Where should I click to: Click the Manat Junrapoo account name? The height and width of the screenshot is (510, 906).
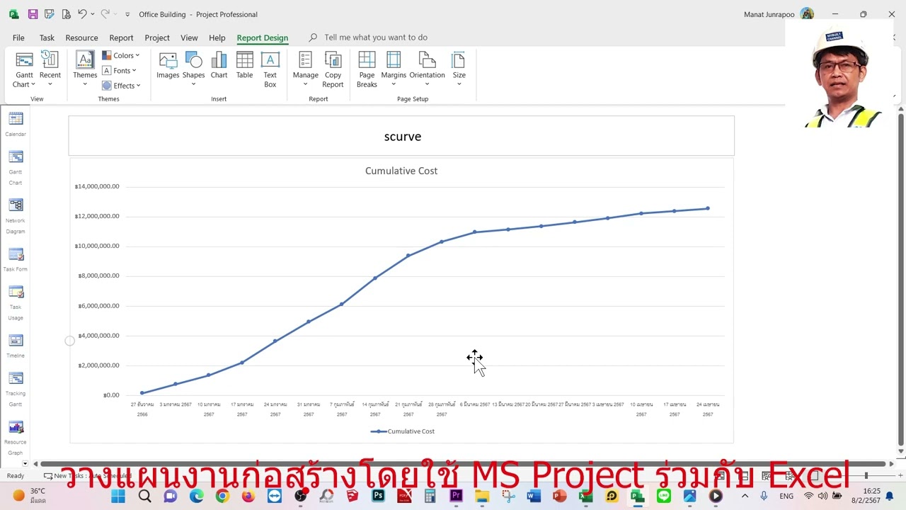[769, 14]
